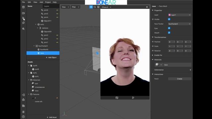Screen dimensions: 212x119
Task: Click the refresh/restart icon in left toolbar
Action: (24, 23)
